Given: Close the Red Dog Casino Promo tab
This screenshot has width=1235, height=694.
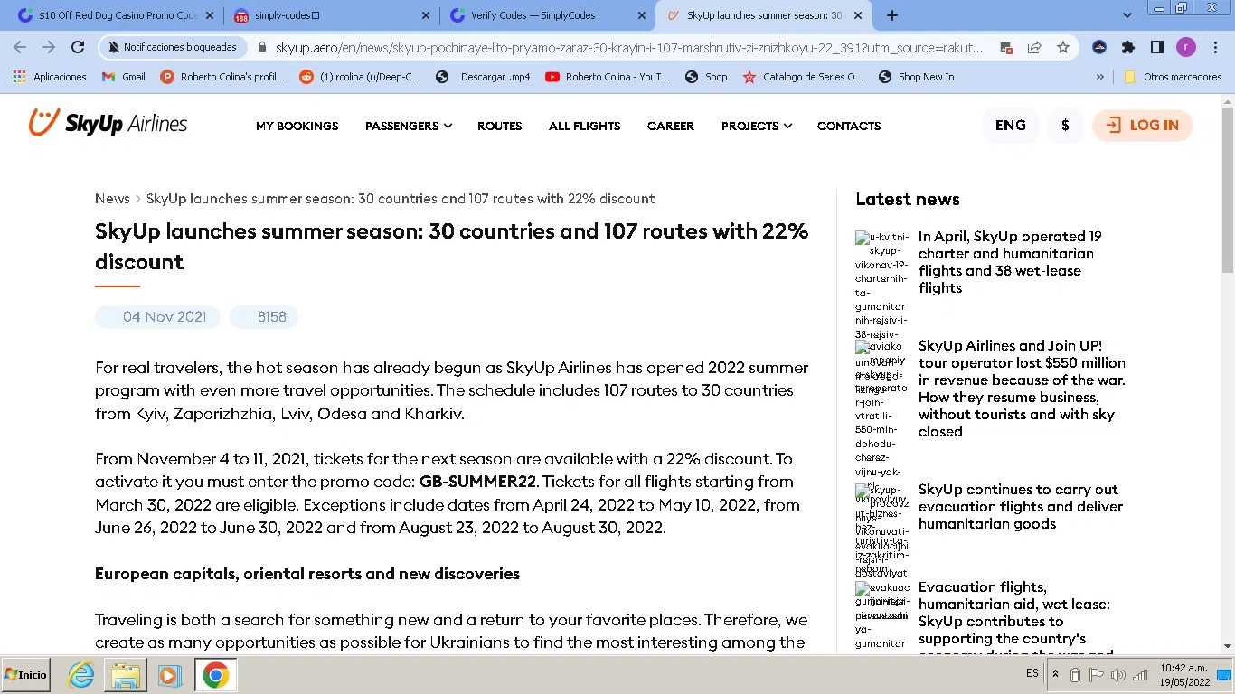Looking at the screenshot, I should (x=210, y=15).
